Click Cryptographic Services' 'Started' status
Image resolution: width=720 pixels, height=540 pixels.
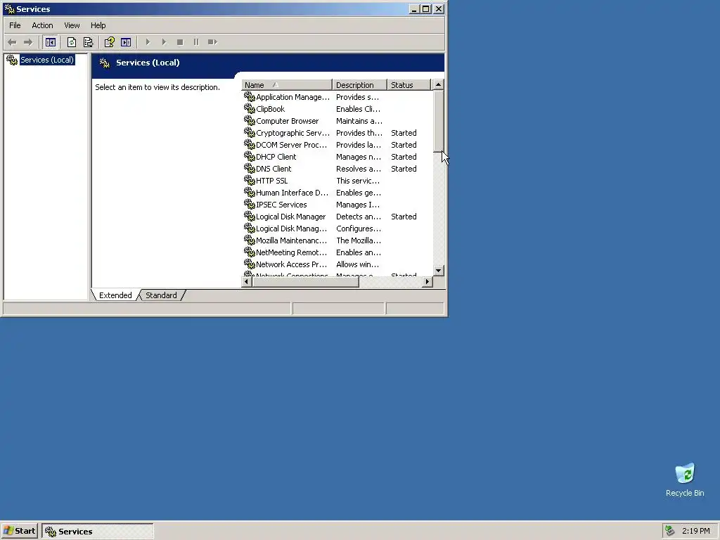(x=404, y=133)
